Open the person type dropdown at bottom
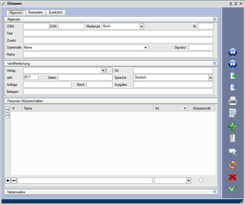 click(x=189, y=181)
